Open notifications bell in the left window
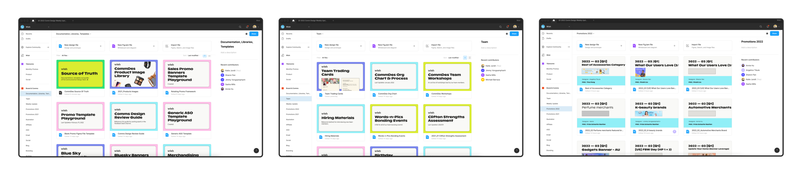The width and height of the screenshot is (802, 175). click(247, 27)
